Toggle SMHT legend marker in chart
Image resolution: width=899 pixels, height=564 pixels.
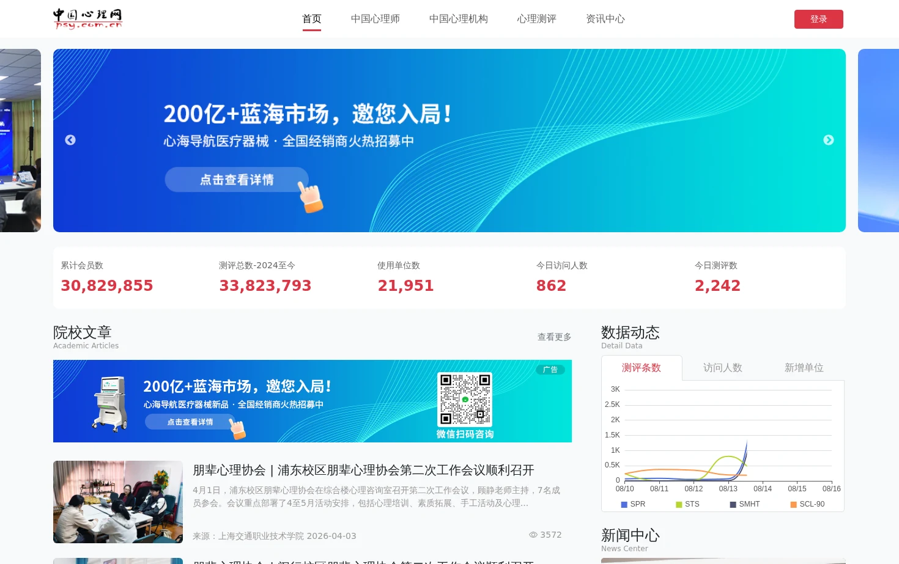click(733, 504)
